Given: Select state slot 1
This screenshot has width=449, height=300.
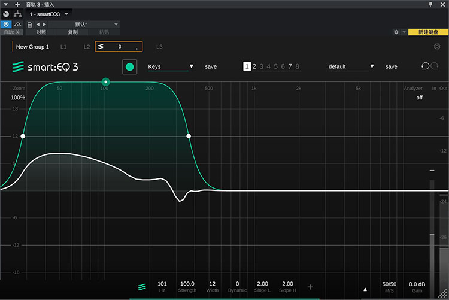Looking at the screenshot, I should [247, 66].
